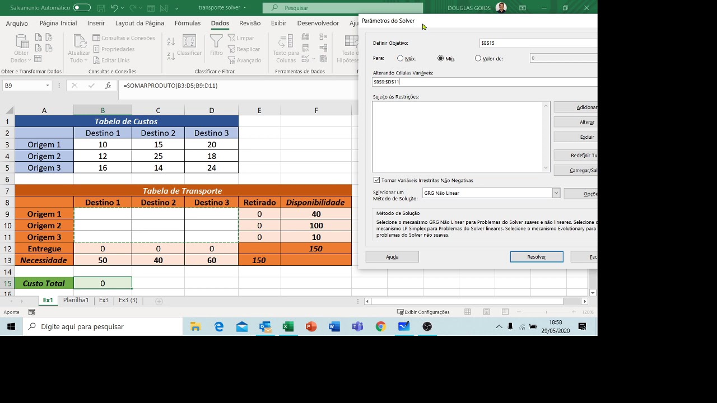Select the Máx. radio option in Solver
Image resolution: width=717 pixels, height=403 pixels.
pos(400,58)
